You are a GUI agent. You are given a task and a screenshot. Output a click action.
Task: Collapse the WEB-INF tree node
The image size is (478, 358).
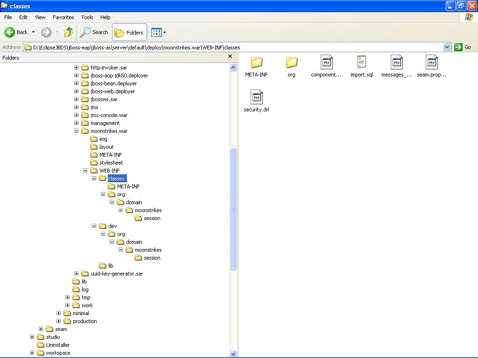[85, 171]
